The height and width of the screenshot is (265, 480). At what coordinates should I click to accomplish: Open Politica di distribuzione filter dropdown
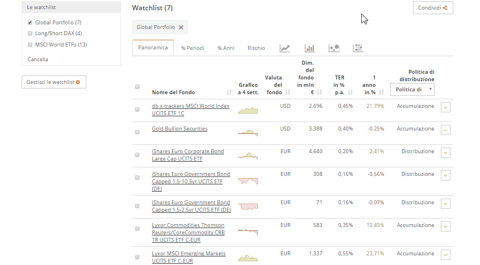pos(412,90)
